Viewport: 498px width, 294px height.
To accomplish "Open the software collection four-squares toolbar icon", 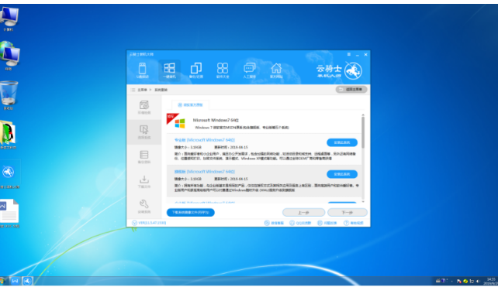I will [x=223, y=70].
